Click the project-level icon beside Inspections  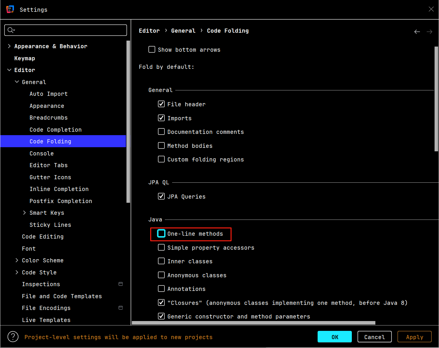click(x=120, y=284)
